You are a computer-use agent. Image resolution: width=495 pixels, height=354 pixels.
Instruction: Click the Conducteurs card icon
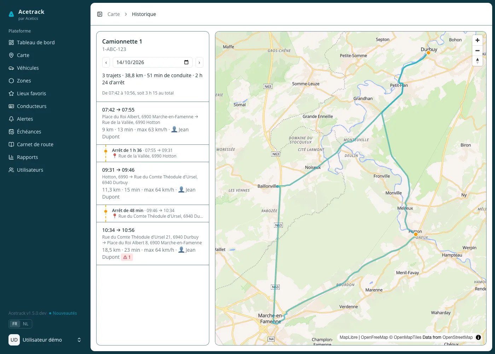11,106
